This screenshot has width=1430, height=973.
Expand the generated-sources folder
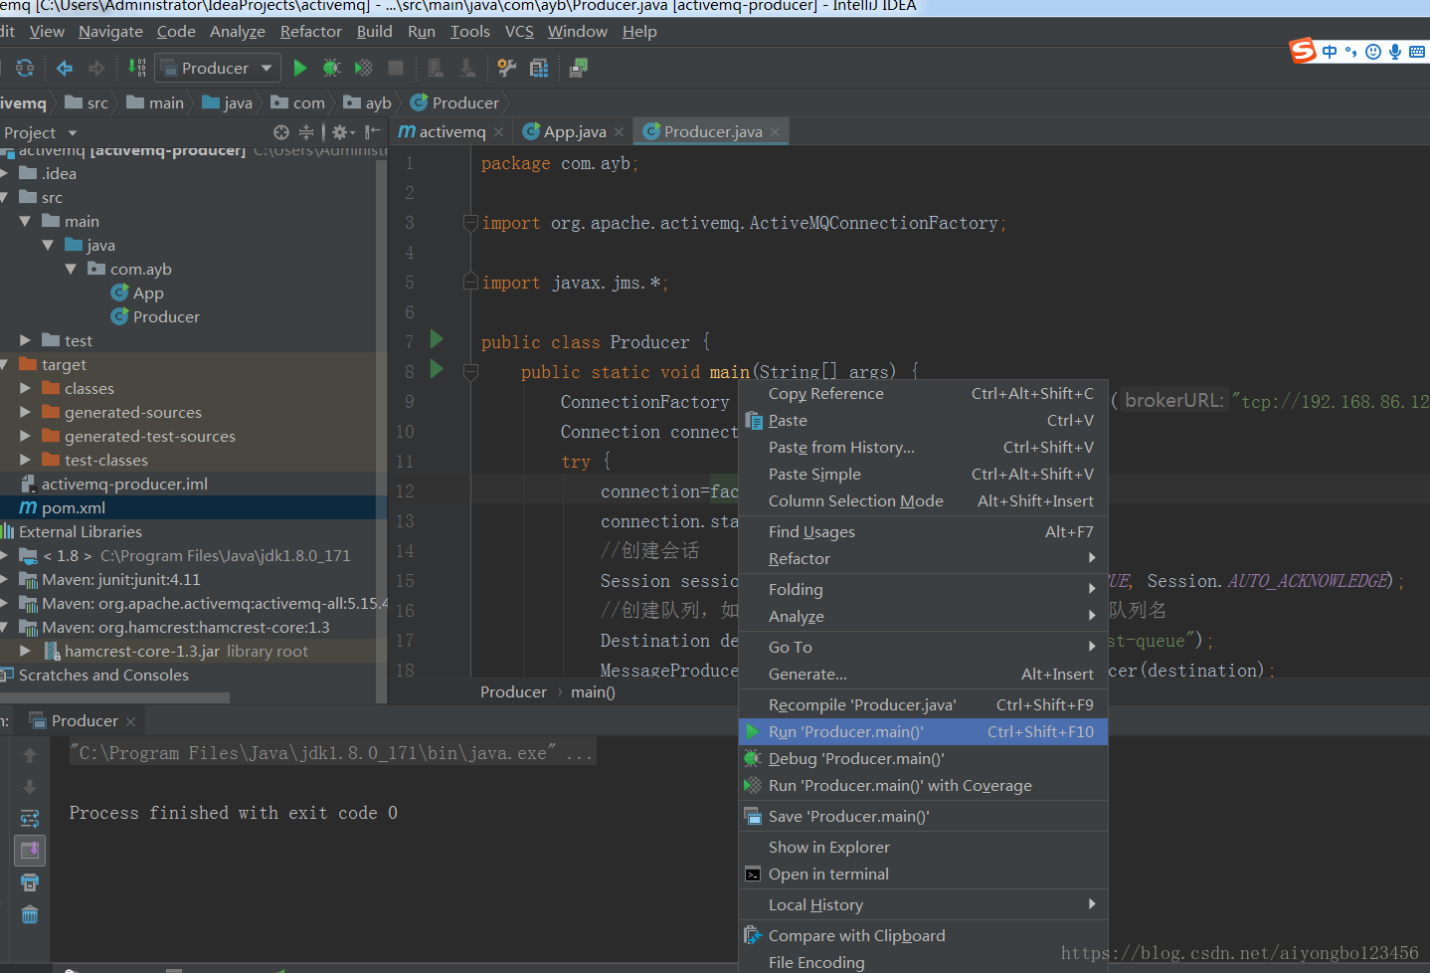point(25,412)
